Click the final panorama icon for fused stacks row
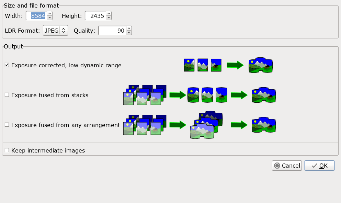Image resolution: width=341 pixels, height=203 pixels. pyautogui.click(x=264, y=95)
